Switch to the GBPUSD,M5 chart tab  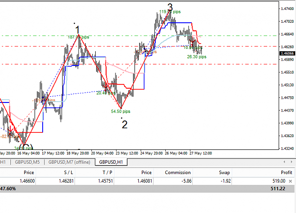27,162
